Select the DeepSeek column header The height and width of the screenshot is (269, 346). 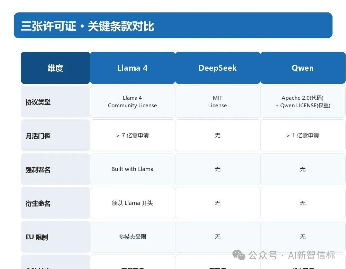(x=218, y=68)
